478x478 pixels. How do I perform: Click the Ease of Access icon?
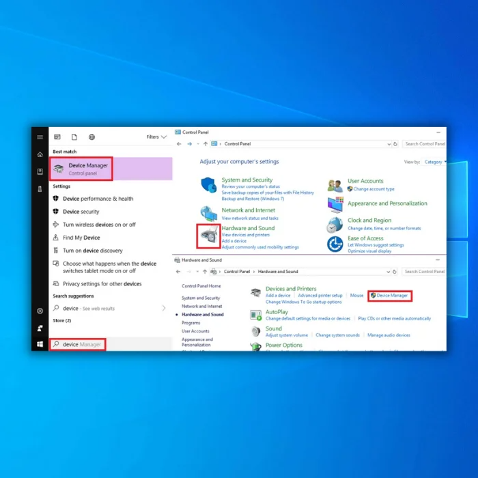click(335, 244)
